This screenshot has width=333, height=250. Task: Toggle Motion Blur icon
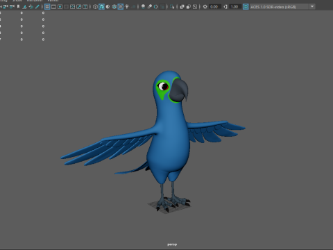(150, 7)
